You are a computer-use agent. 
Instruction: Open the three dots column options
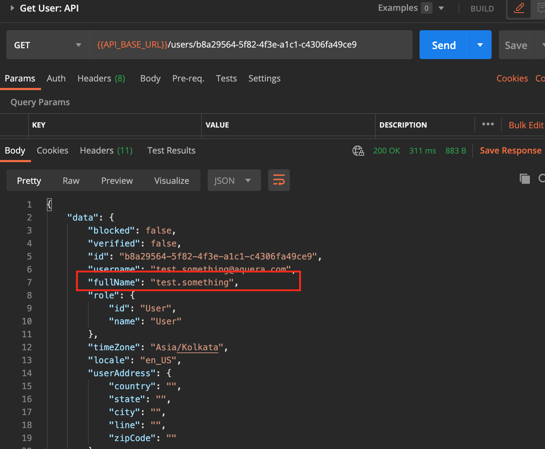(x=488, y=124)
